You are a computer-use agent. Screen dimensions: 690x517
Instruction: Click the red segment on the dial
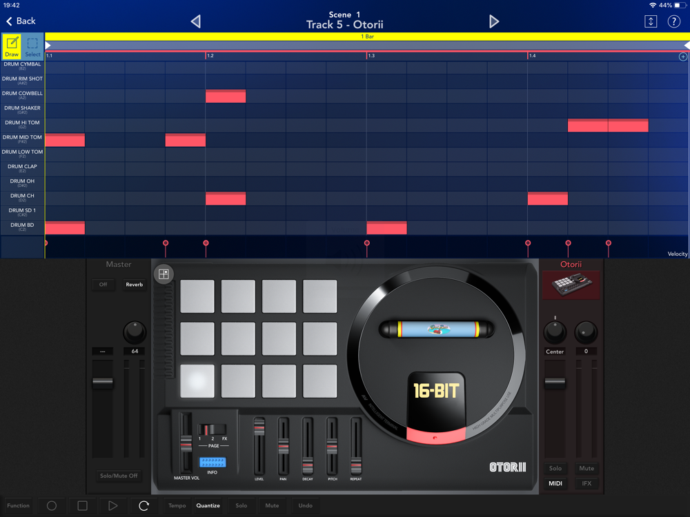[x=435, y=436]
